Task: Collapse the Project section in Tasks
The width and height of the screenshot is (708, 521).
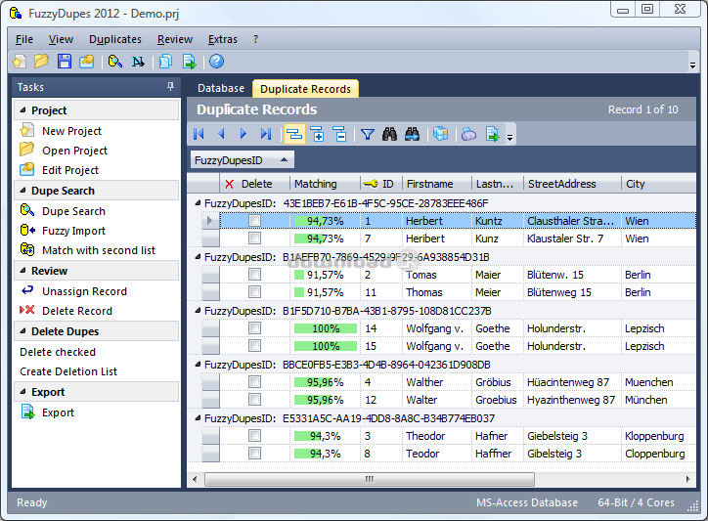Action: tap(23, 109)
